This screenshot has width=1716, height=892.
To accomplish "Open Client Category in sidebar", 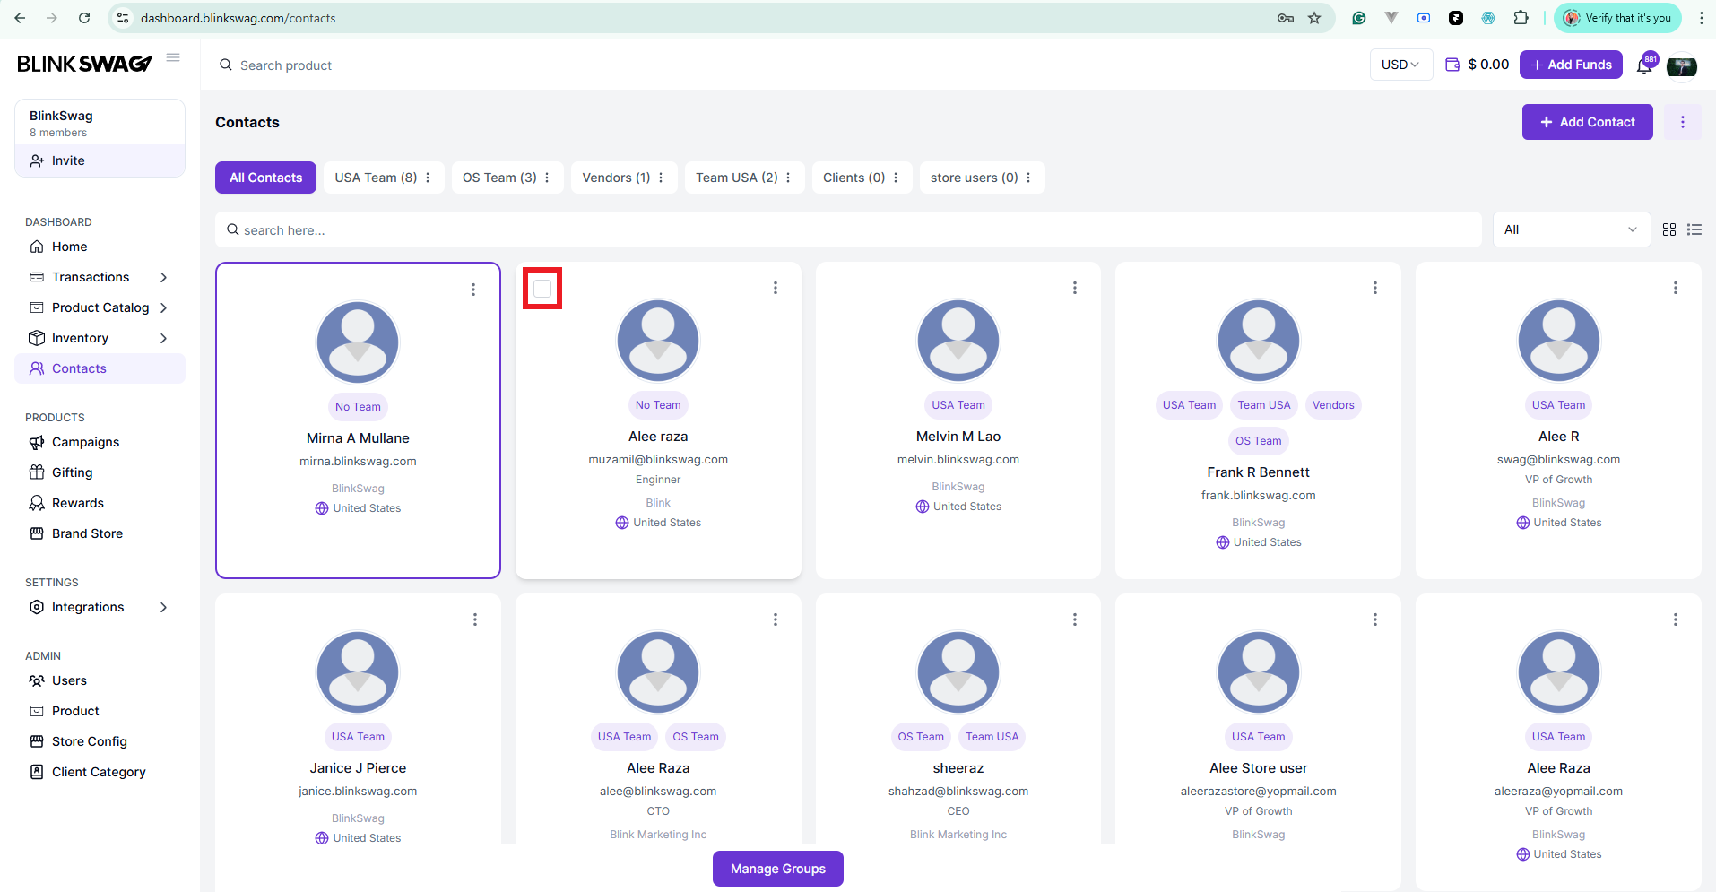I will pos(100,772).
